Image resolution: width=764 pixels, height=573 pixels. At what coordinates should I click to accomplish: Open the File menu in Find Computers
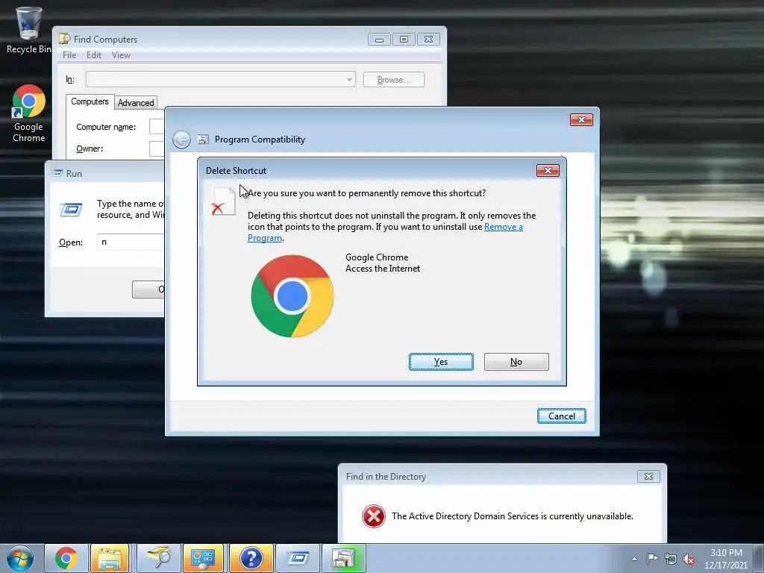click(69, 55)
